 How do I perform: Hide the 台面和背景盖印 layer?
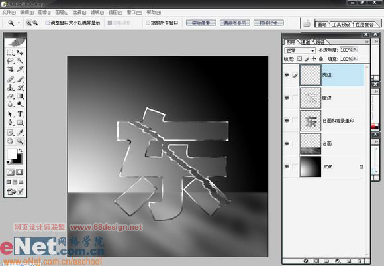point(287,121)
